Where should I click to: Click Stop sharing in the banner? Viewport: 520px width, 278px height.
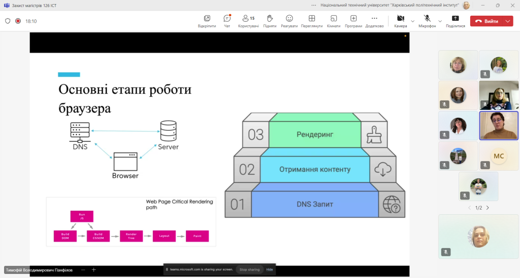[249, 269]
